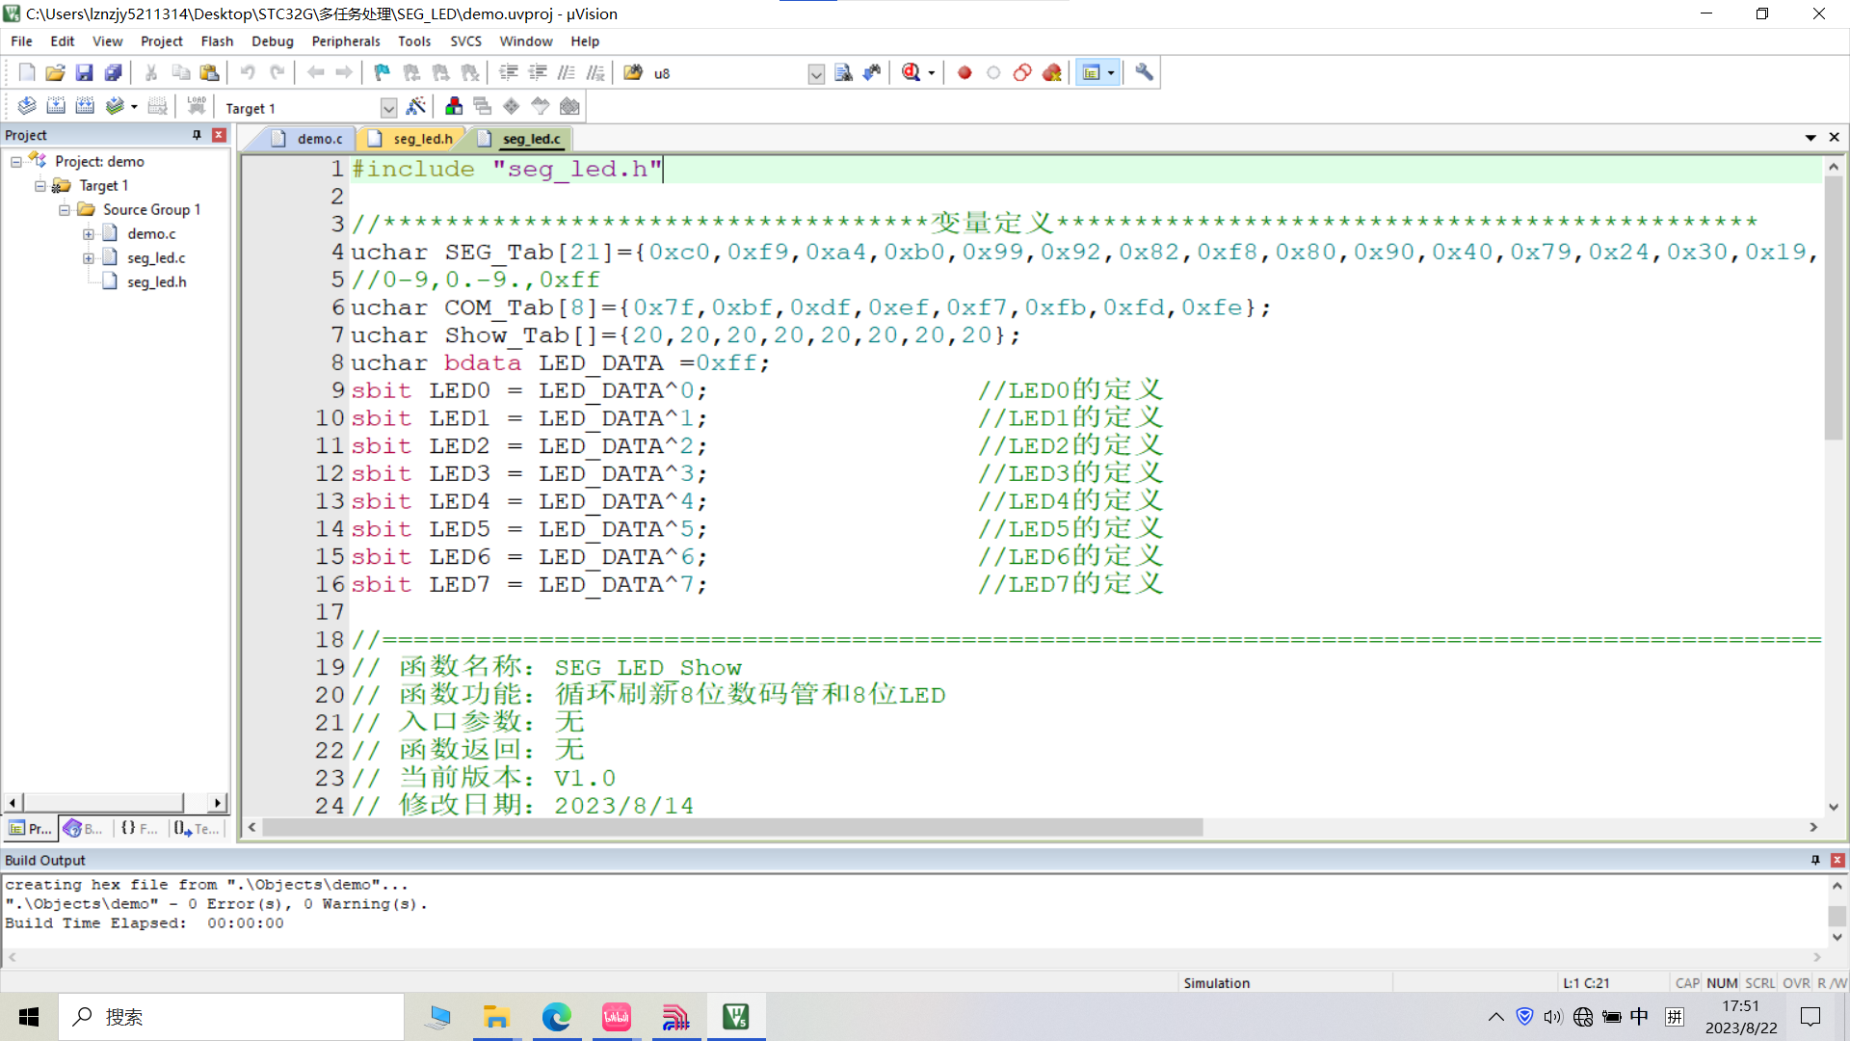The width and height of the screenshot is (1850, 1041).
Task: Open File Explorer from the taskbar
Action: tap(496, 1017)
